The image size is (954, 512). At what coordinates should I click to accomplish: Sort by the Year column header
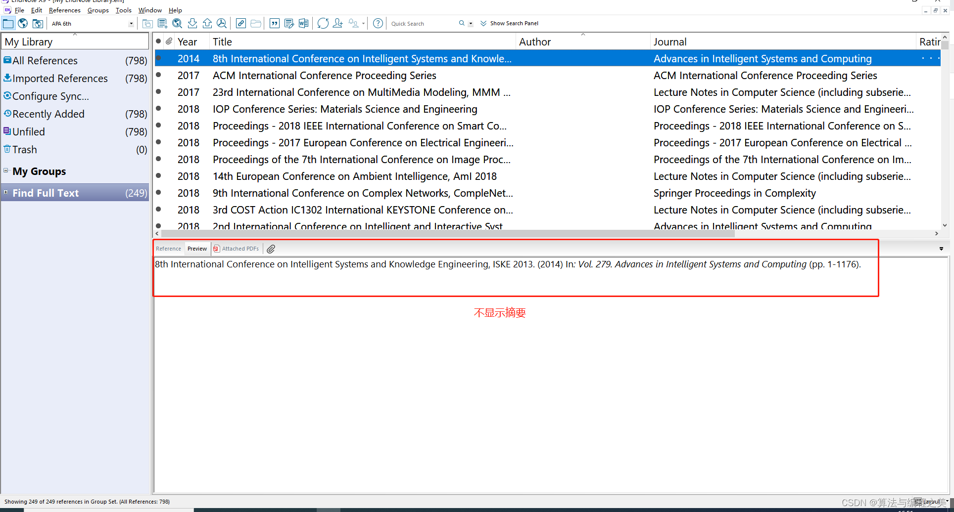coord(192,42)
